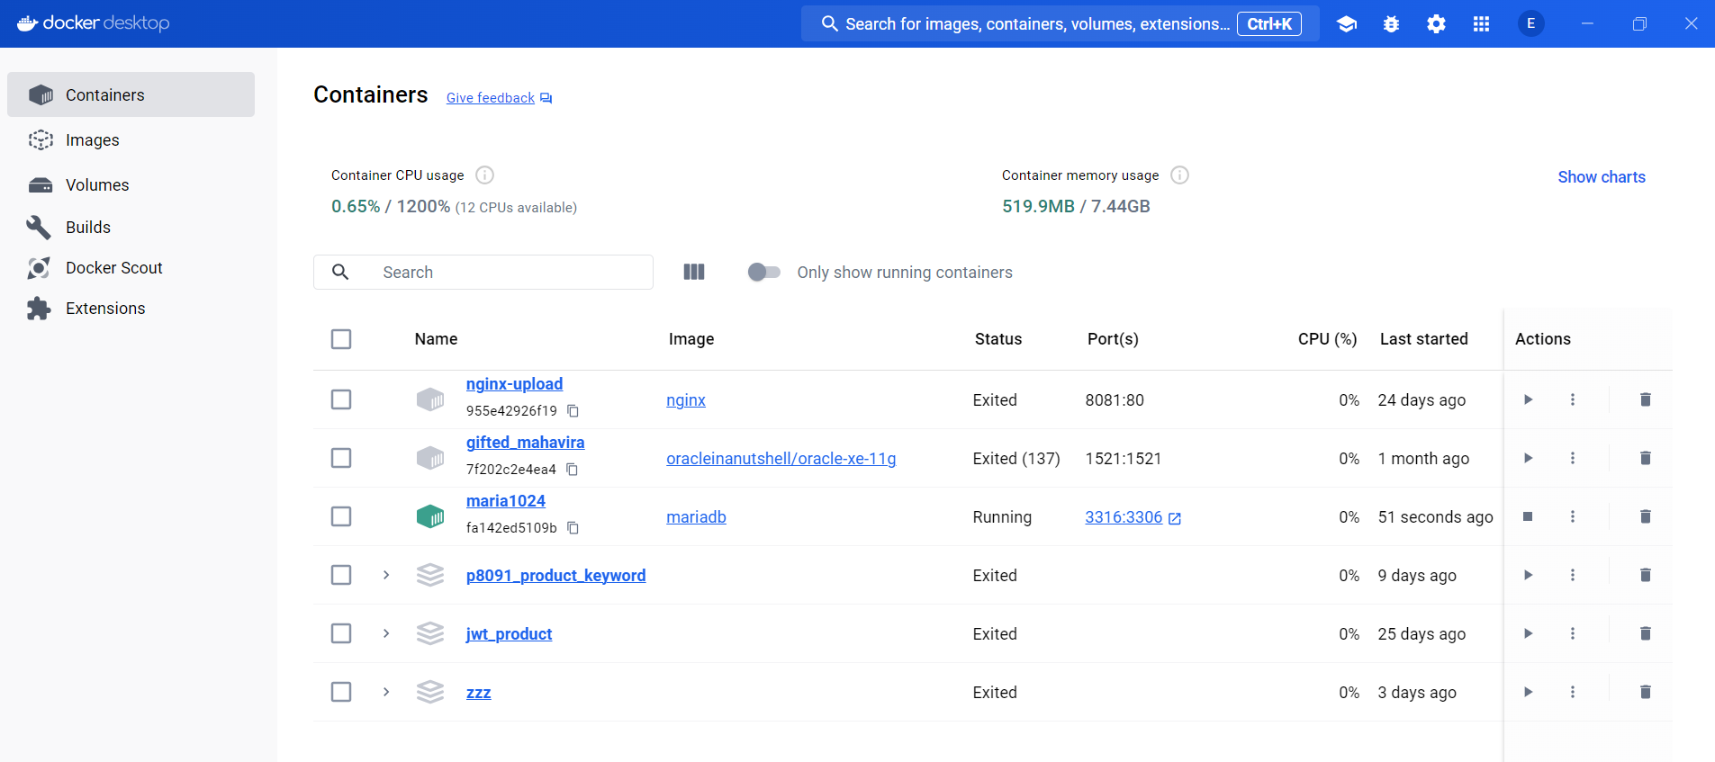This screenshot has height=762, width=1715.
Task: Open more actions menu for jwt_product
Action: (x=1573, y=633)
